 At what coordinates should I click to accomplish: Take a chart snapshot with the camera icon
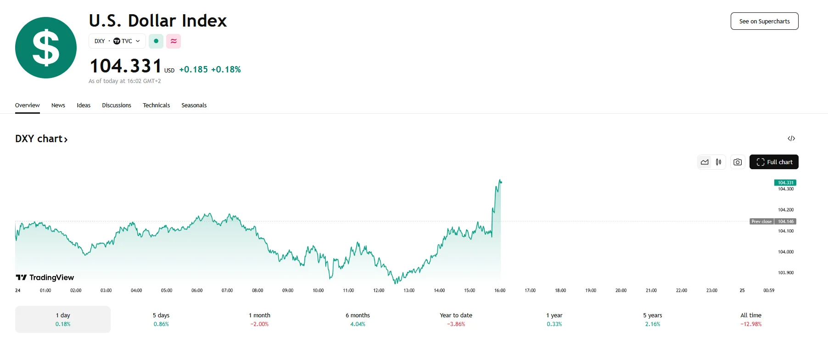click(x=738, y=162)
